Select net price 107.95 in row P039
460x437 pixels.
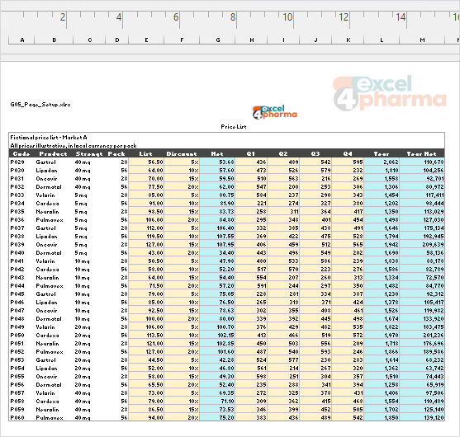point(217,245)
